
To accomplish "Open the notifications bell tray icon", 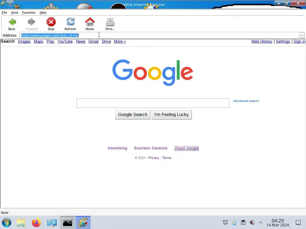I will pos(225,222).
